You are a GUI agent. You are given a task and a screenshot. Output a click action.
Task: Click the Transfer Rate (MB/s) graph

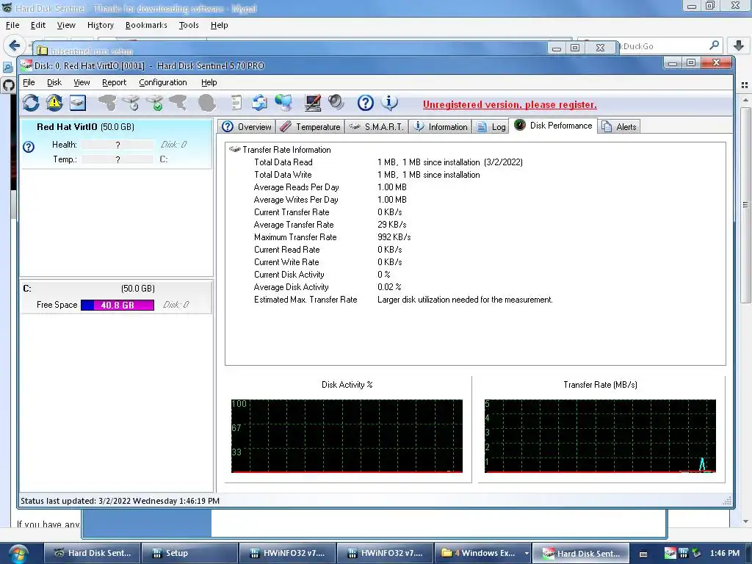600,436
